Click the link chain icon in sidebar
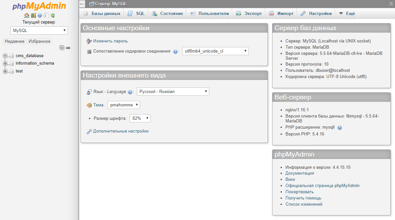The width and height of the screenshot is (395, 220). [68, 48]
